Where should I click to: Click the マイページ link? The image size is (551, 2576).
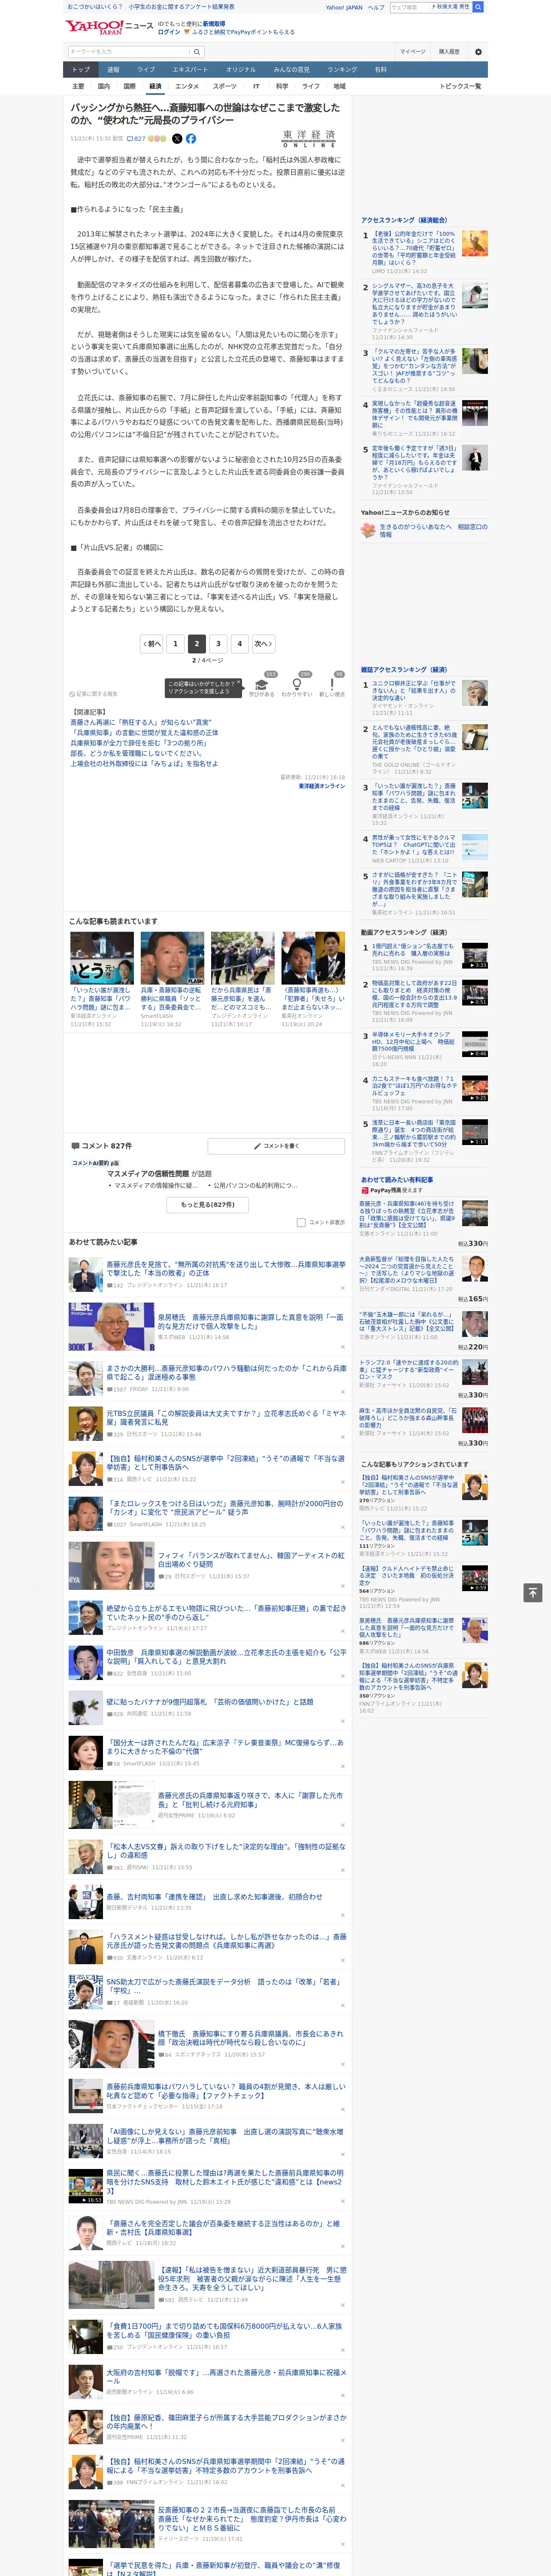click(x=412, y=52)
